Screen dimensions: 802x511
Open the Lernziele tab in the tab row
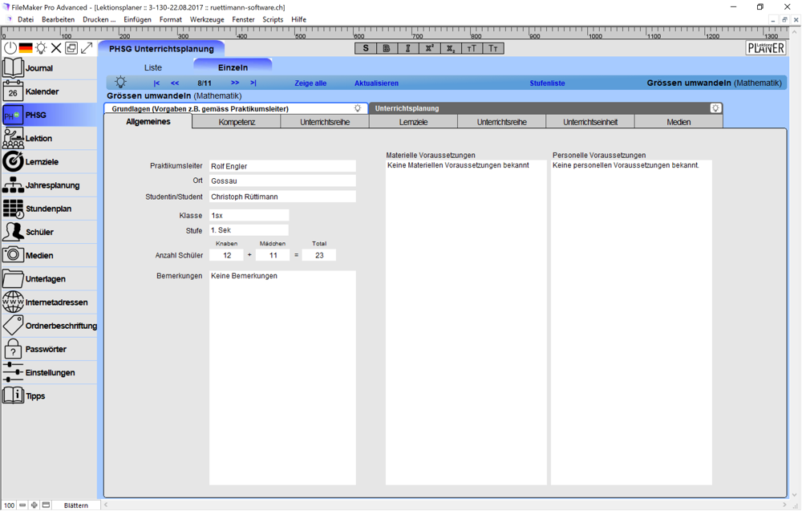tap(413, 122)
